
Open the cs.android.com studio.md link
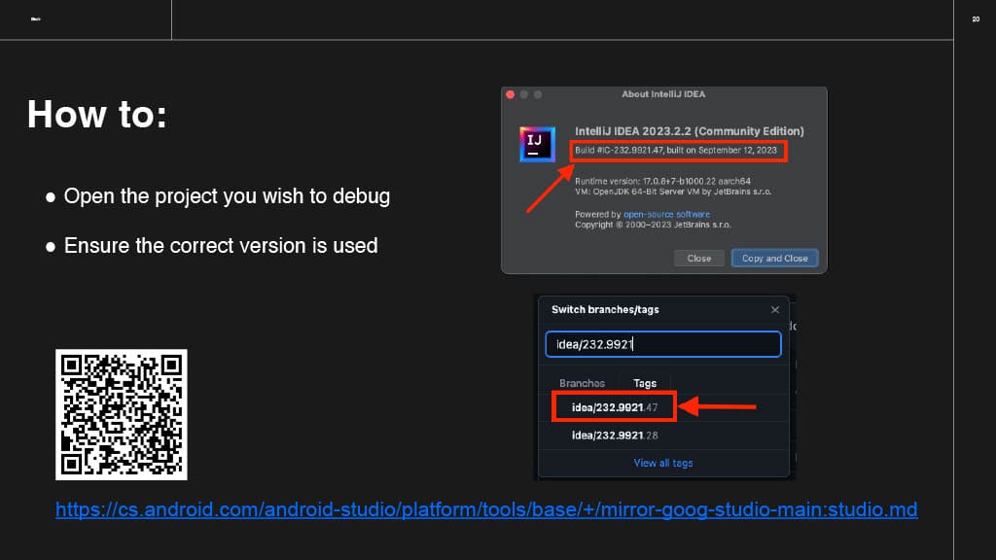pos(486,509)
